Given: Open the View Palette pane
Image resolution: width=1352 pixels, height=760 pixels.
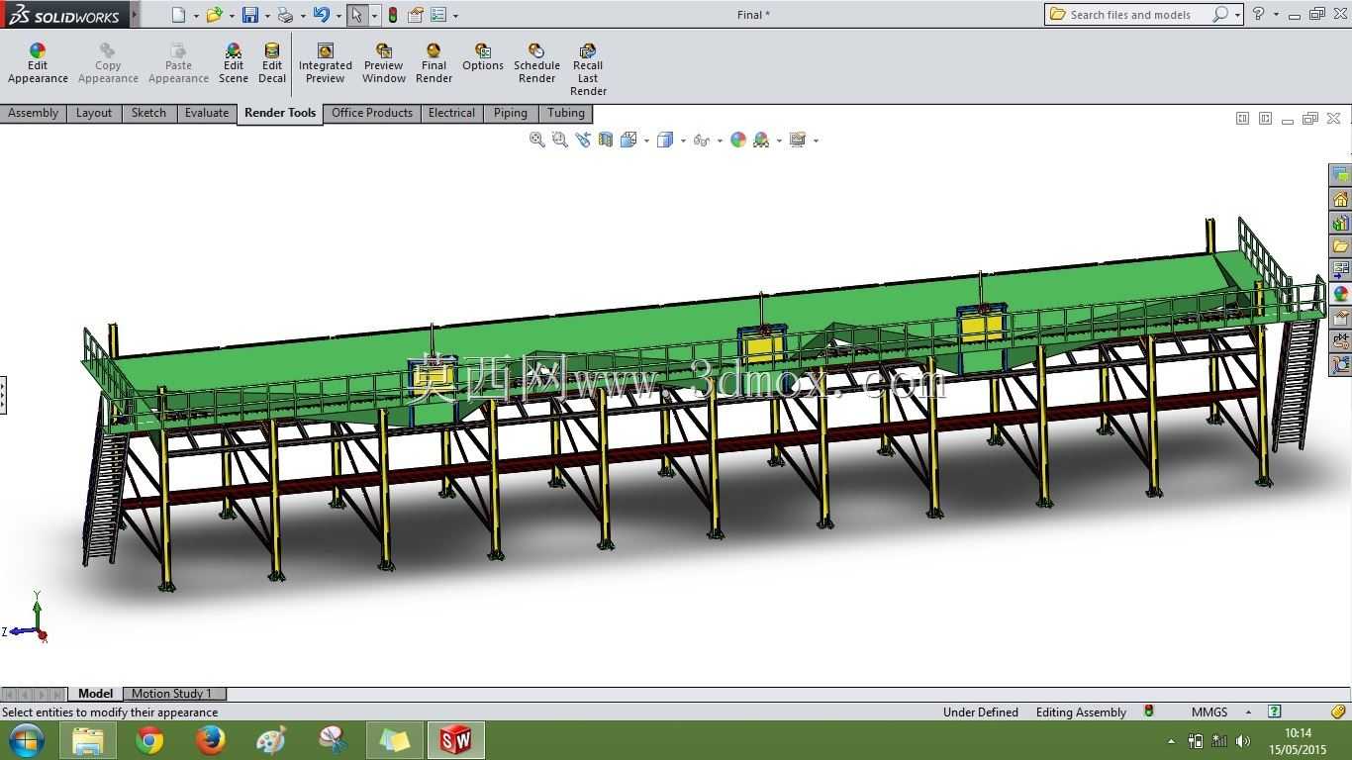Looking at the screenshot, I should click(x=1341, y=270).
